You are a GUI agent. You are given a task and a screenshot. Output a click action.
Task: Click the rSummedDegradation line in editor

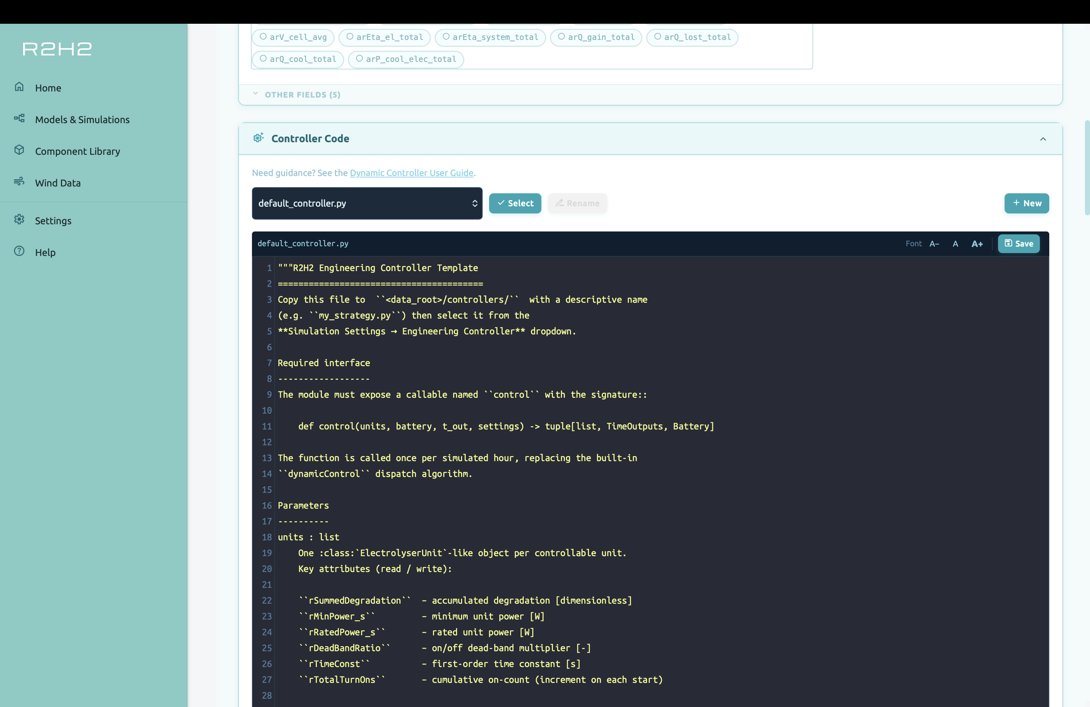(465, 600)
